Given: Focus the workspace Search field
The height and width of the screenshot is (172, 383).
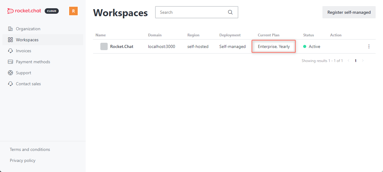Looking at the screenshot, I should coord(197,12).
